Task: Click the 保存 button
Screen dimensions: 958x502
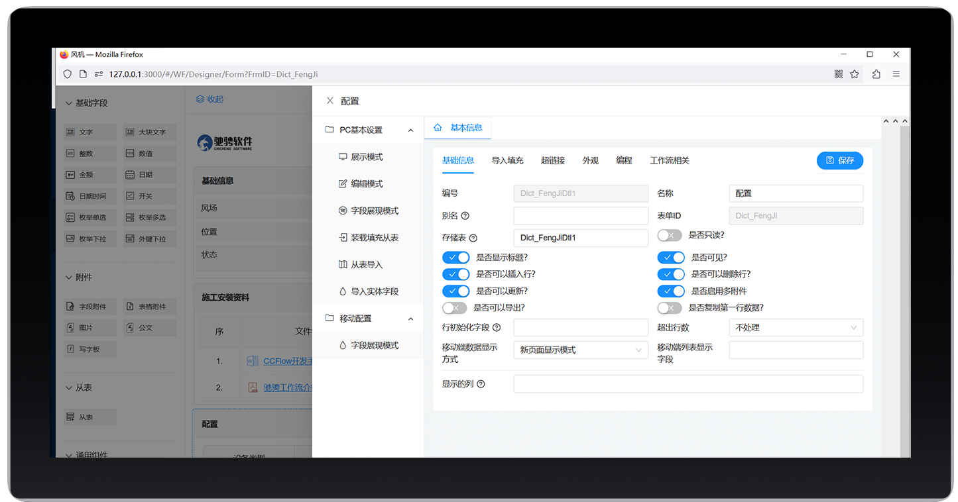Action: (x=840, y=160)
